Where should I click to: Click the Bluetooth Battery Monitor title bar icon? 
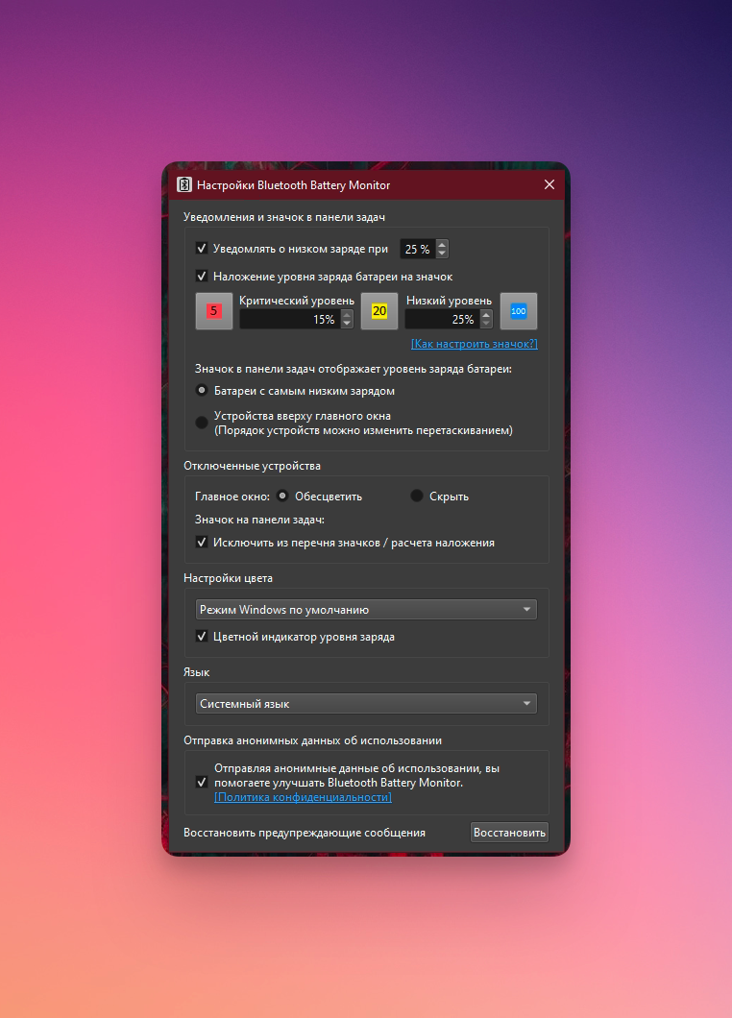click(184, 185)
